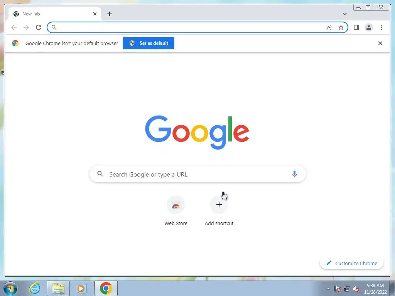This screenshot has width=395, height=296.
Task: Click the muted volume tray icon
Action: click(356, 289)
